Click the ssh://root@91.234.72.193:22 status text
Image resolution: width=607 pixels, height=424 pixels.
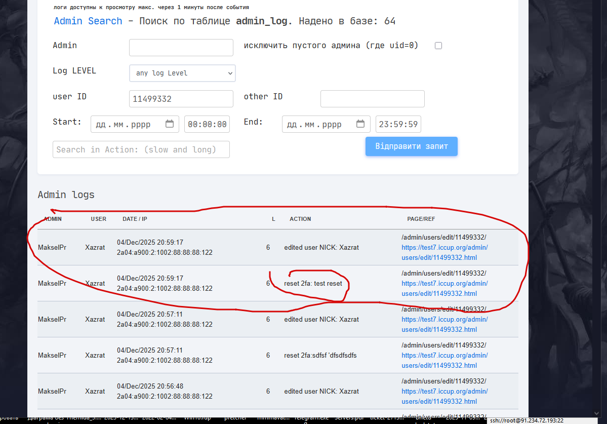(527, 420)
